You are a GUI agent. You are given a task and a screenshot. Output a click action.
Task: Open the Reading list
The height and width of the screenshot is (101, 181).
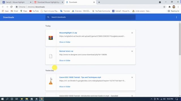coord(173,11)
